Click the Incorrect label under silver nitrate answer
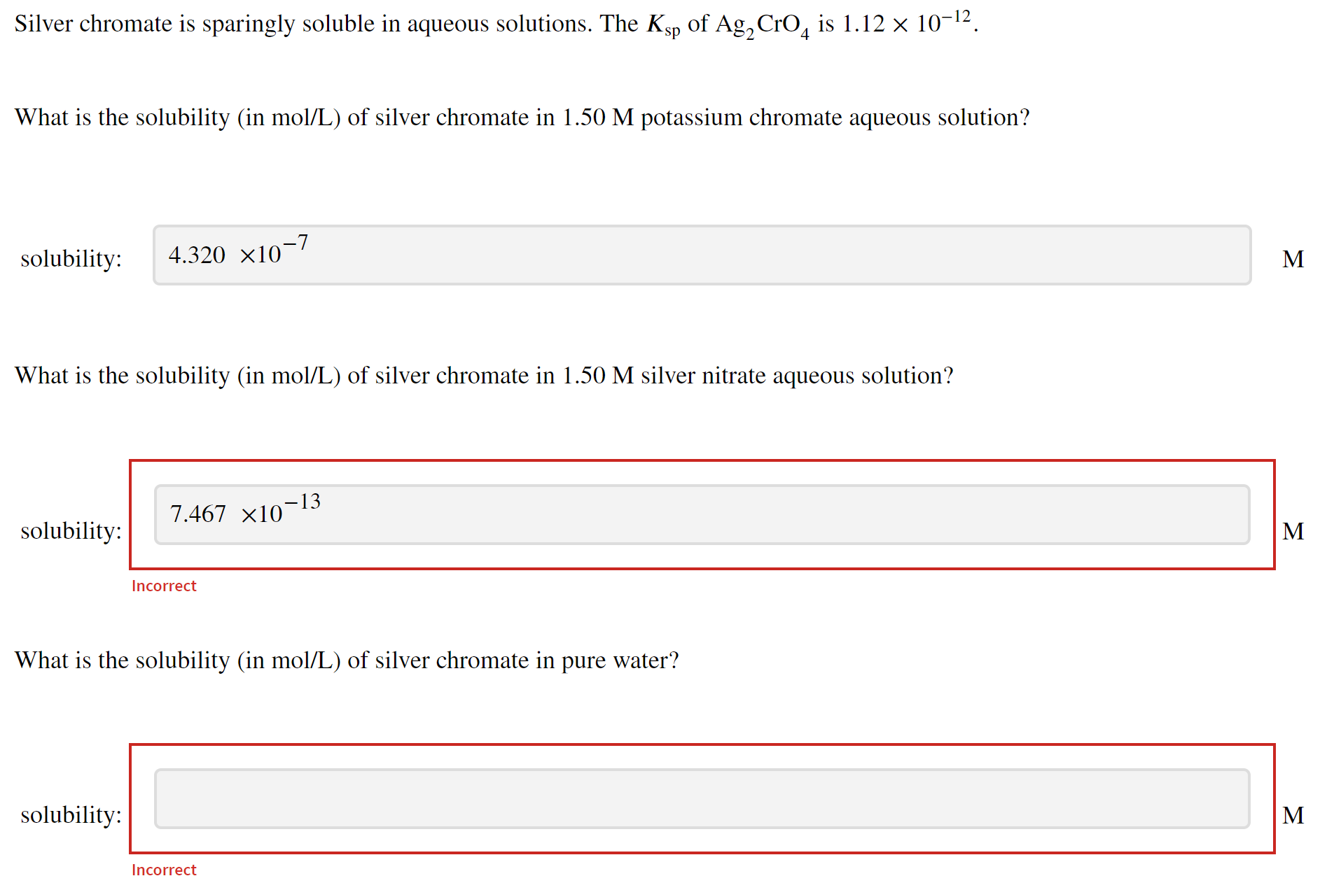The image size is (1320, 883). pos(164,586)
